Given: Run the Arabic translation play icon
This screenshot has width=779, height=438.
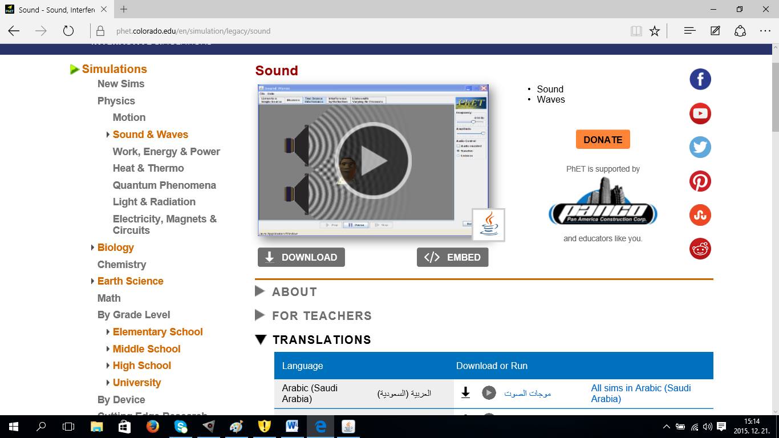Looking at the screenshot, I should tap(488, 392).
